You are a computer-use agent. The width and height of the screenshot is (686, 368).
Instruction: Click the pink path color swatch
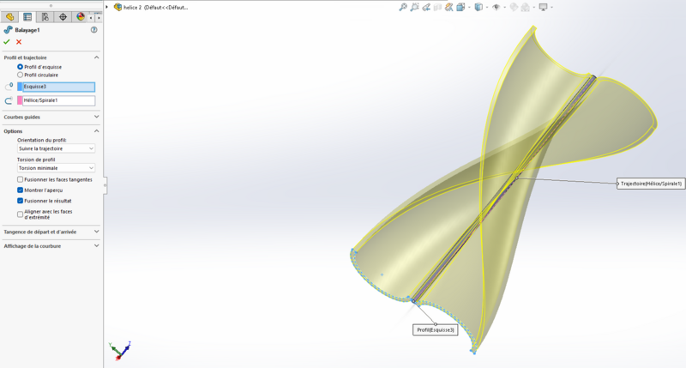click(x=20, y=100)
